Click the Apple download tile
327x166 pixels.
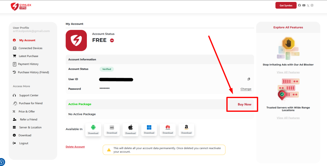point(130,130)
